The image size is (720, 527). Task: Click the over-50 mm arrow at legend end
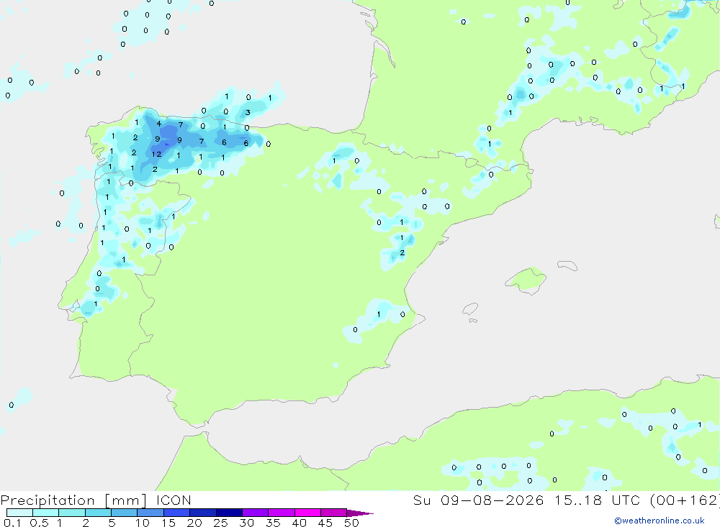359,513
